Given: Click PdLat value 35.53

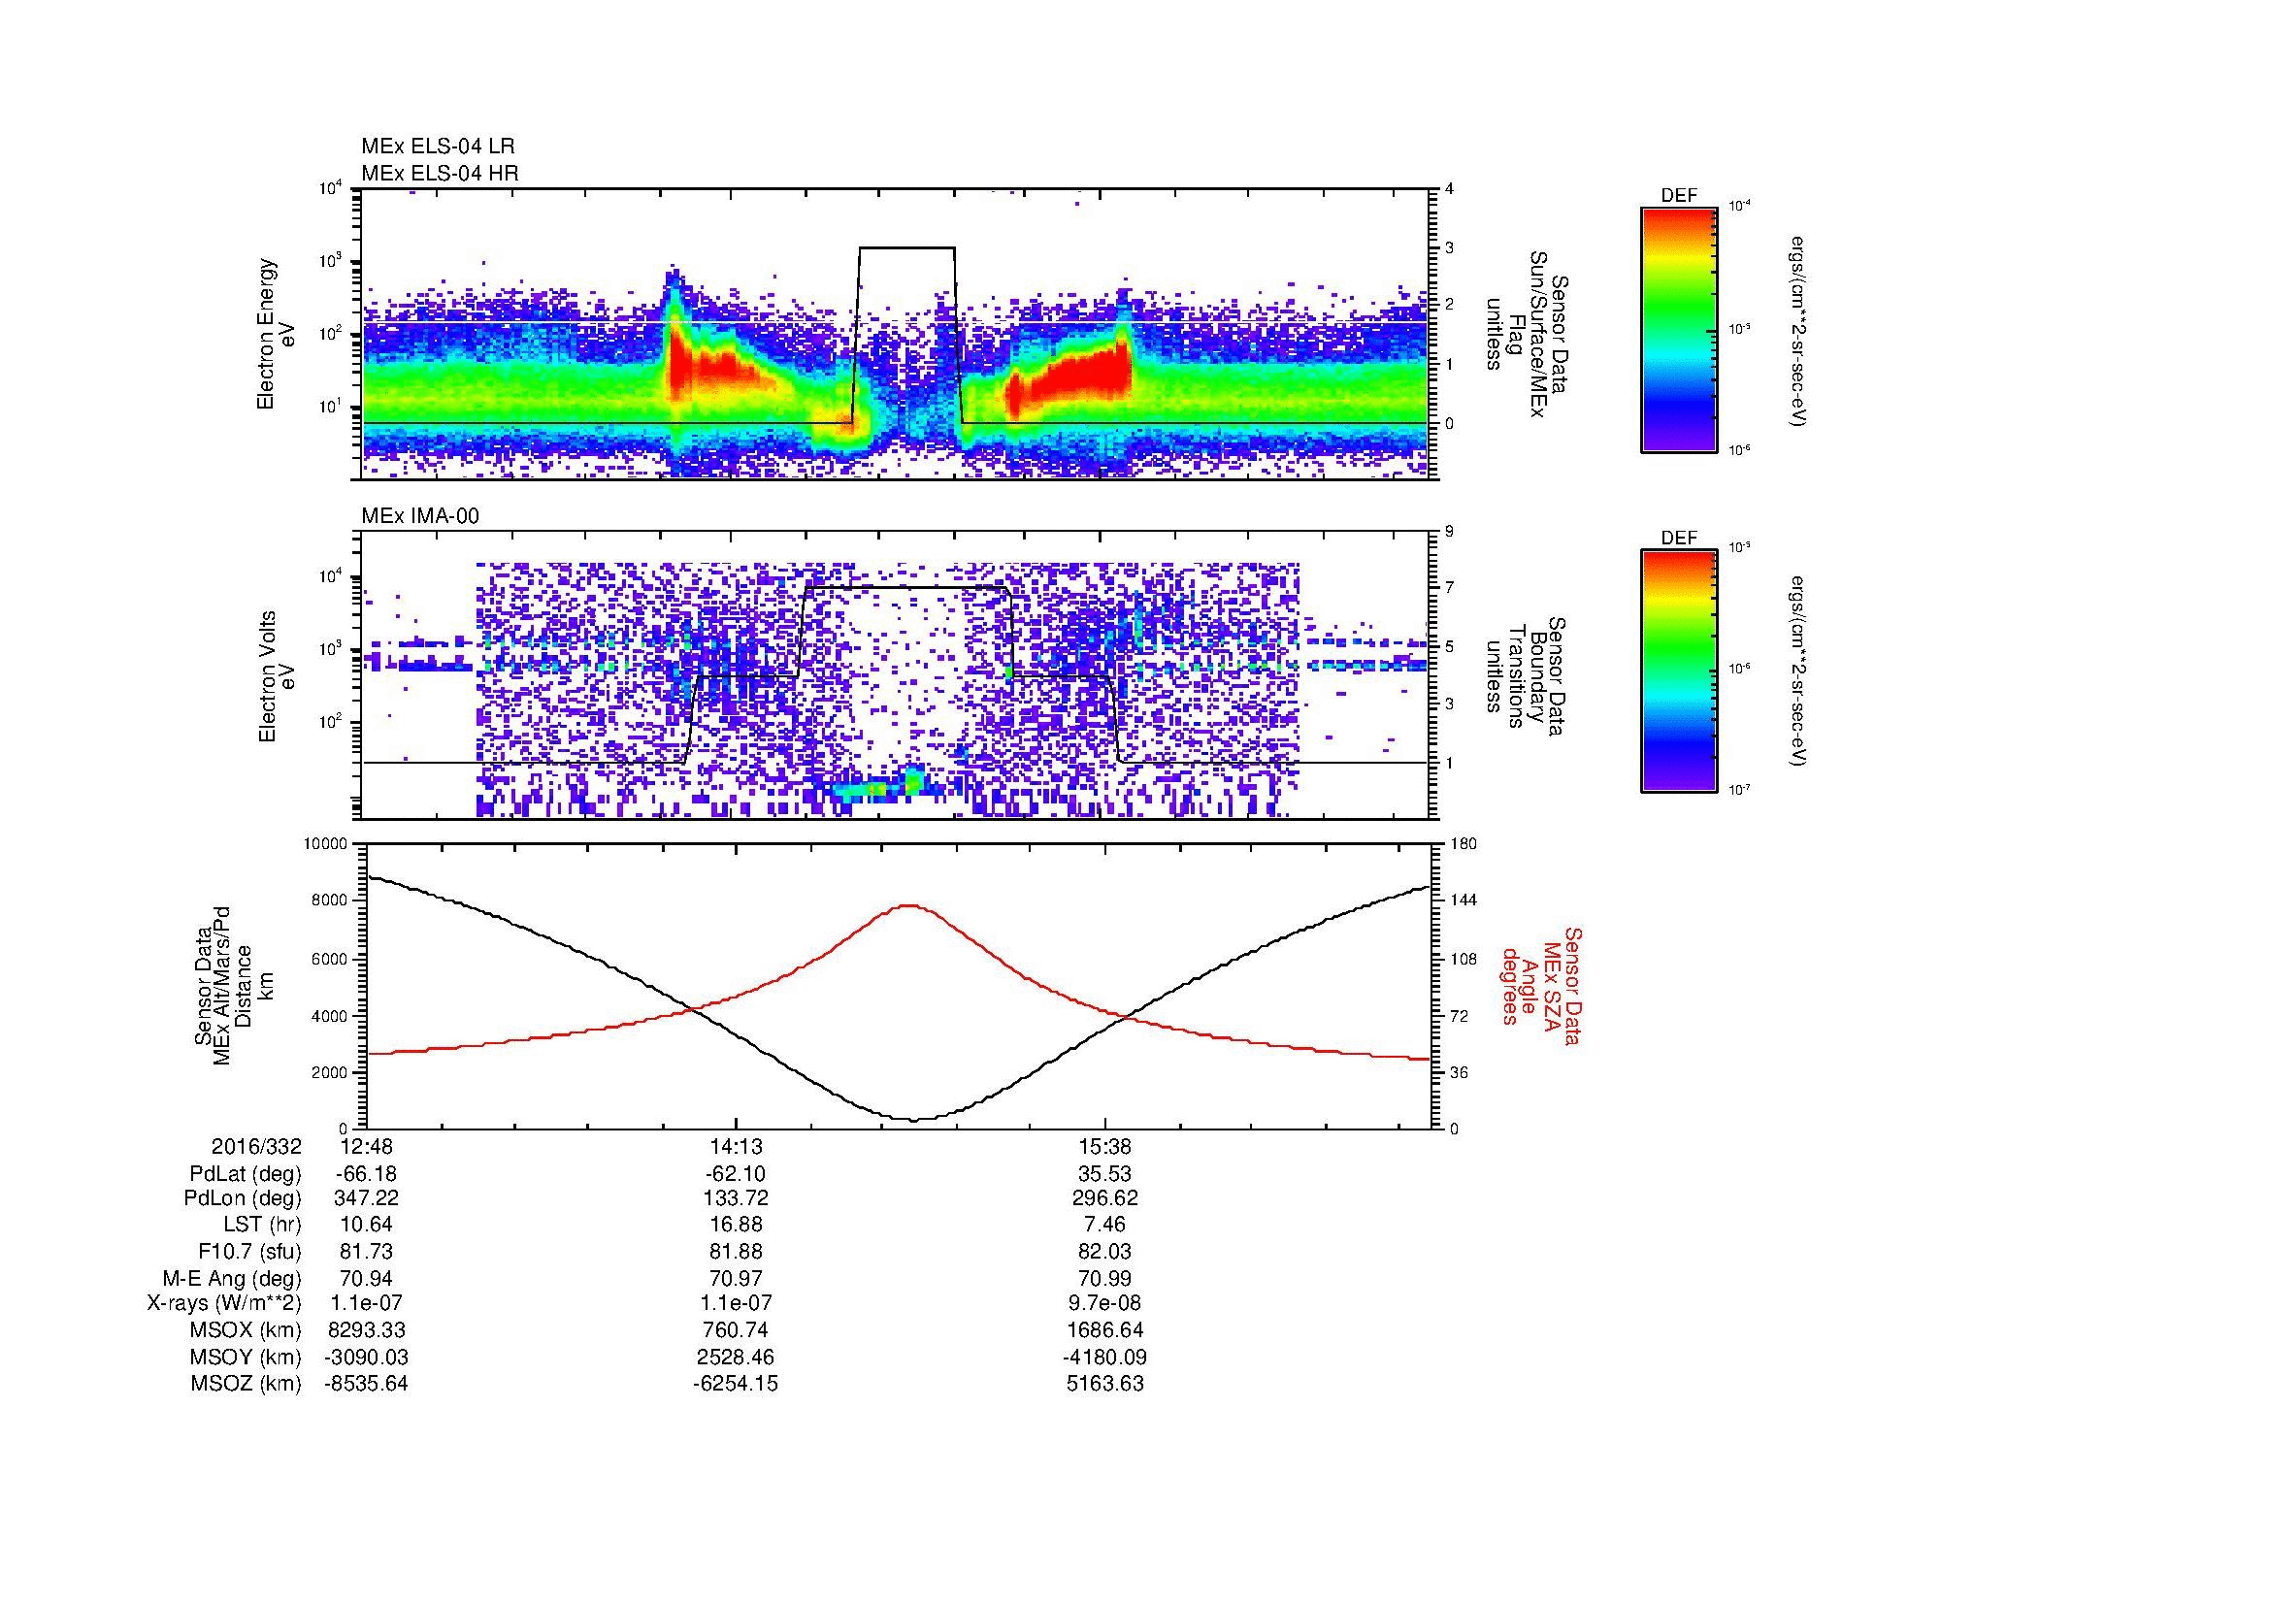Looking at the screenshot, I should (1105, 1174).
